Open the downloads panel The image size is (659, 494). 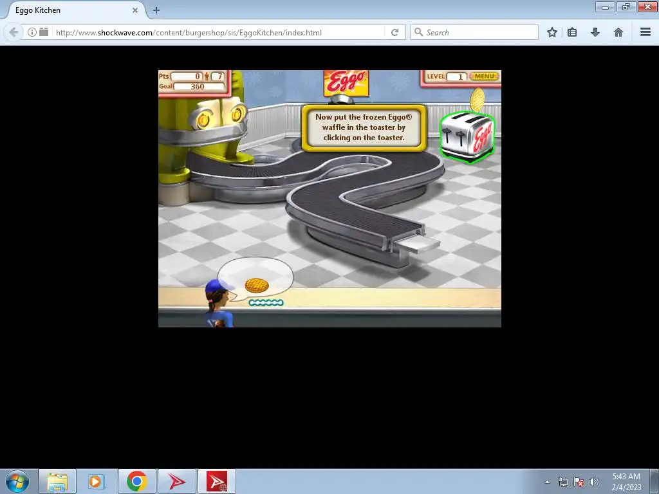595,32
